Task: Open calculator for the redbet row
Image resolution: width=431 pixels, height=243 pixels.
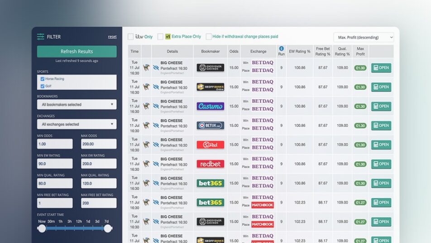Action: (381, 164)
